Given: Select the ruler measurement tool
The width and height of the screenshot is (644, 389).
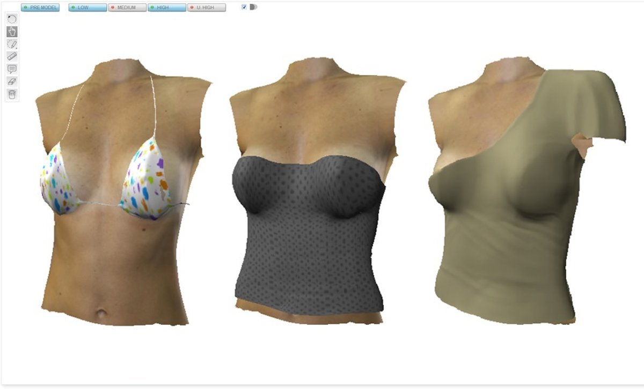Looking at the screenshot, I should [12, 56].
